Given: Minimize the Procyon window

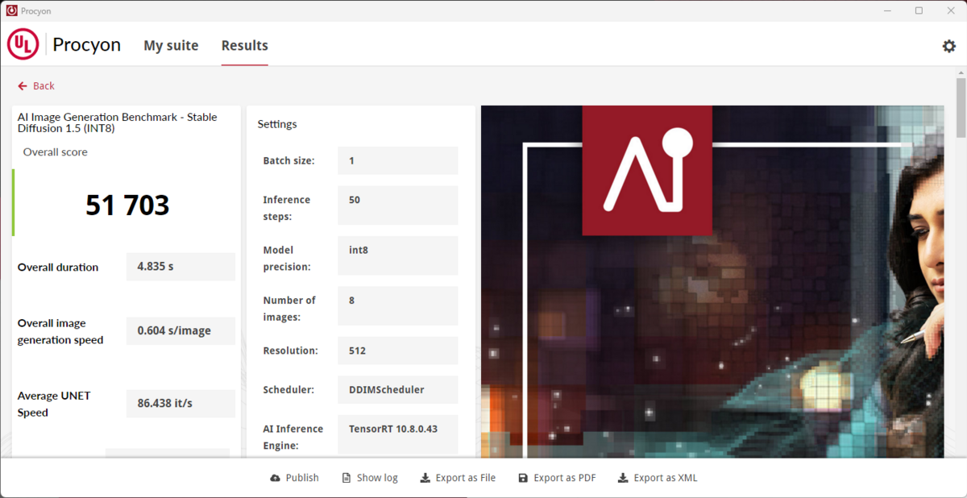Looking at the screenshot, I should (888, 10).
